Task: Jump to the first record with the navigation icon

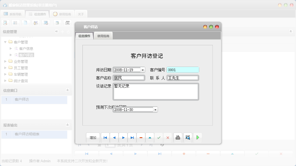Action: click(105, 138)
